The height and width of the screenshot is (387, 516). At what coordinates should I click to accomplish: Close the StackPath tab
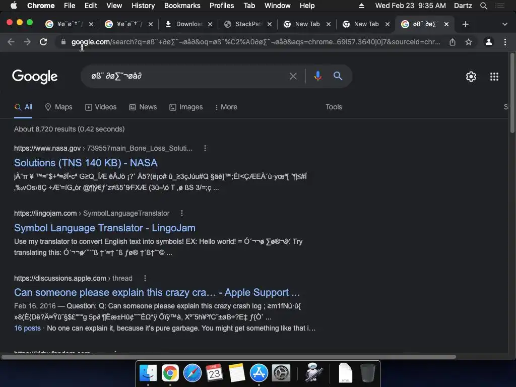click(x=270, y=24)
